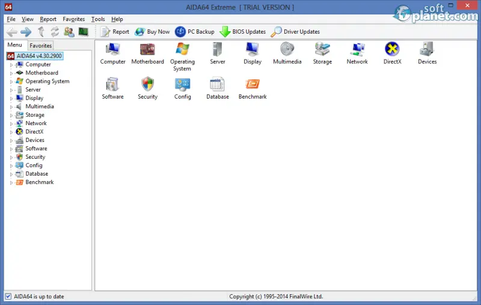Image resolution: width=481 pixels, height=305 pixels.
Task: Click the AIDA64 logo in title bar
Action: (x=8, y=7)
